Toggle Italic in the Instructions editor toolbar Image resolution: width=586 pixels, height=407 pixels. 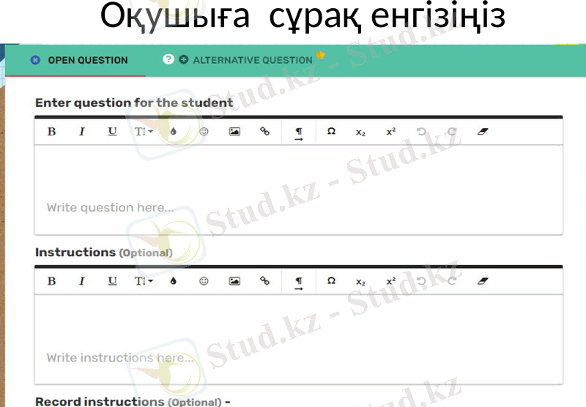82,281
